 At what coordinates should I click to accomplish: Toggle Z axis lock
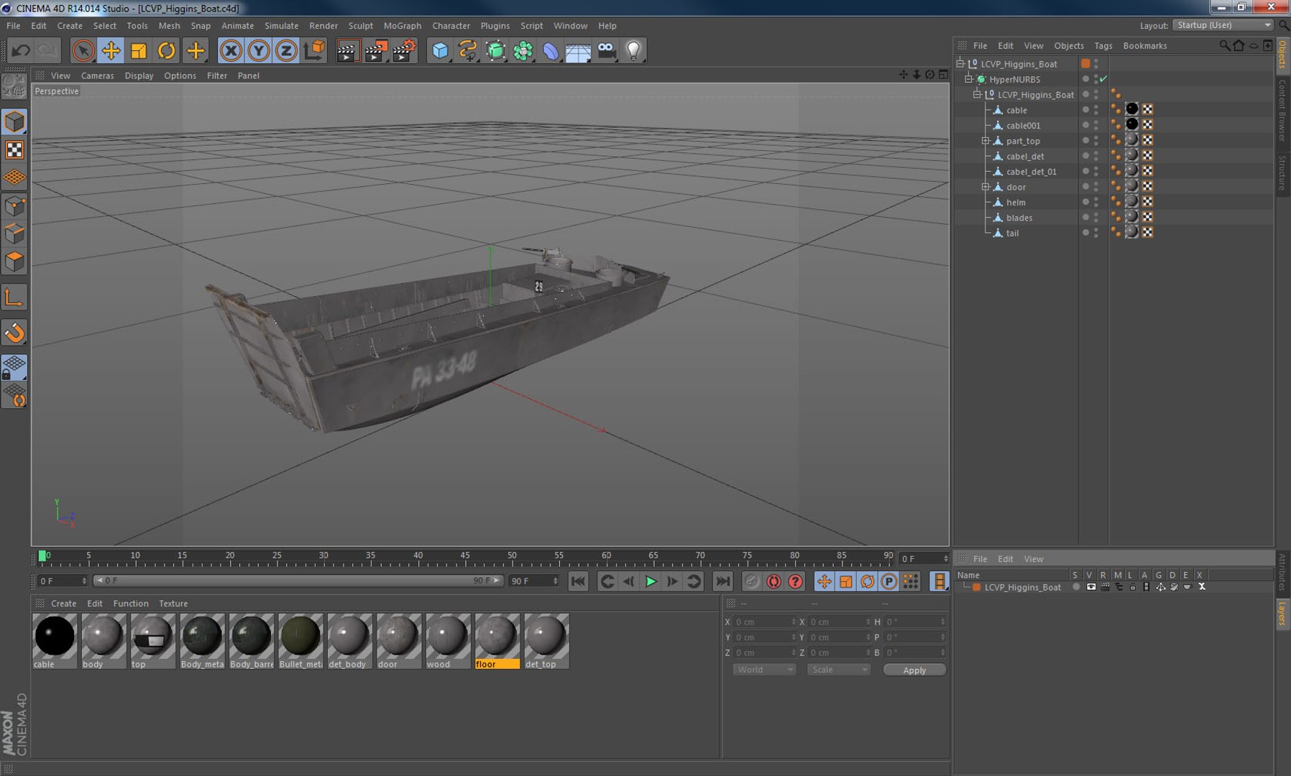[286, 50]
